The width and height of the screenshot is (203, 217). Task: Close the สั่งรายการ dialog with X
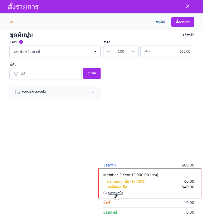pyautogui.click(x=188, y=6)
